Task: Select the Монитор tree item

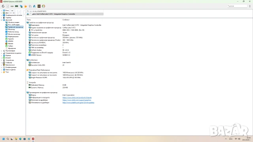Action: pos(11,30)
